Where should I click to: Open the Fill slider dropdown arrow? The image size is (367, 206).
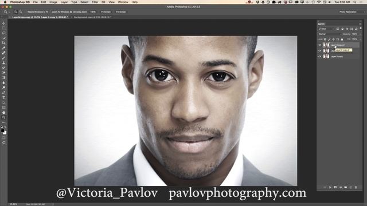point(360,39)
